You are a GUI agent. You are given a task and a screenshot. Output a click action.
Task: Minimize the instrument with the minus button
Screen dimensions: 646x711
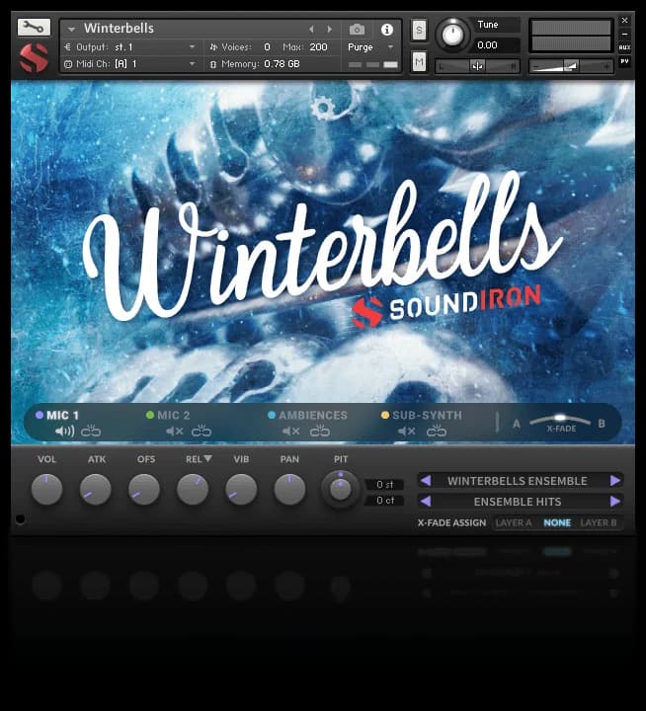coord(624,34)
